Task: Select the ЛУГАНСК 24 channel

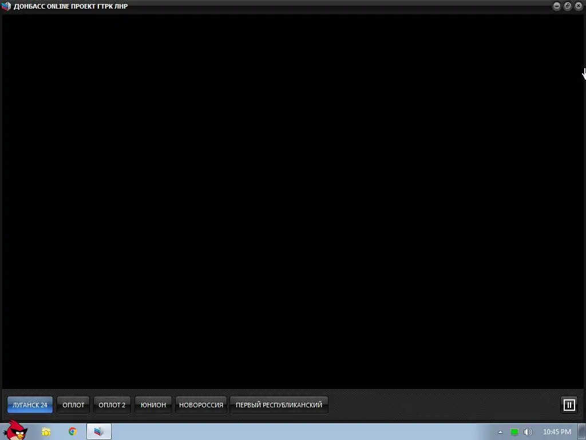Action: pos(30,405)
